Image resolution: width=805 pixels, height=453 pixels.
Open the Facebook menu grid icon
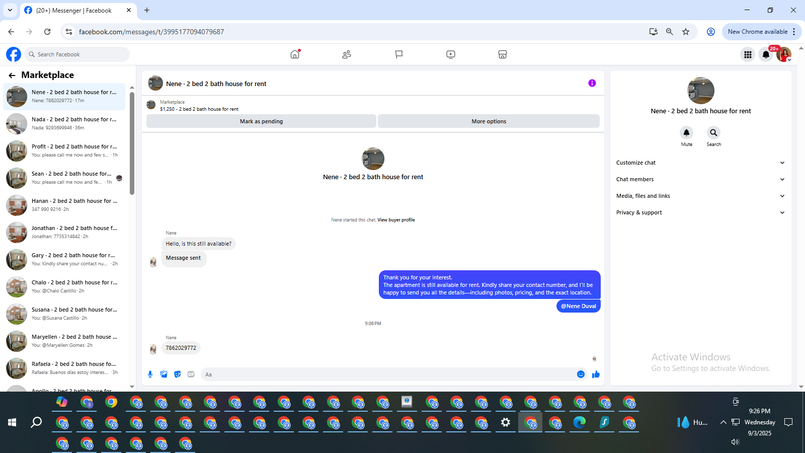748,54
